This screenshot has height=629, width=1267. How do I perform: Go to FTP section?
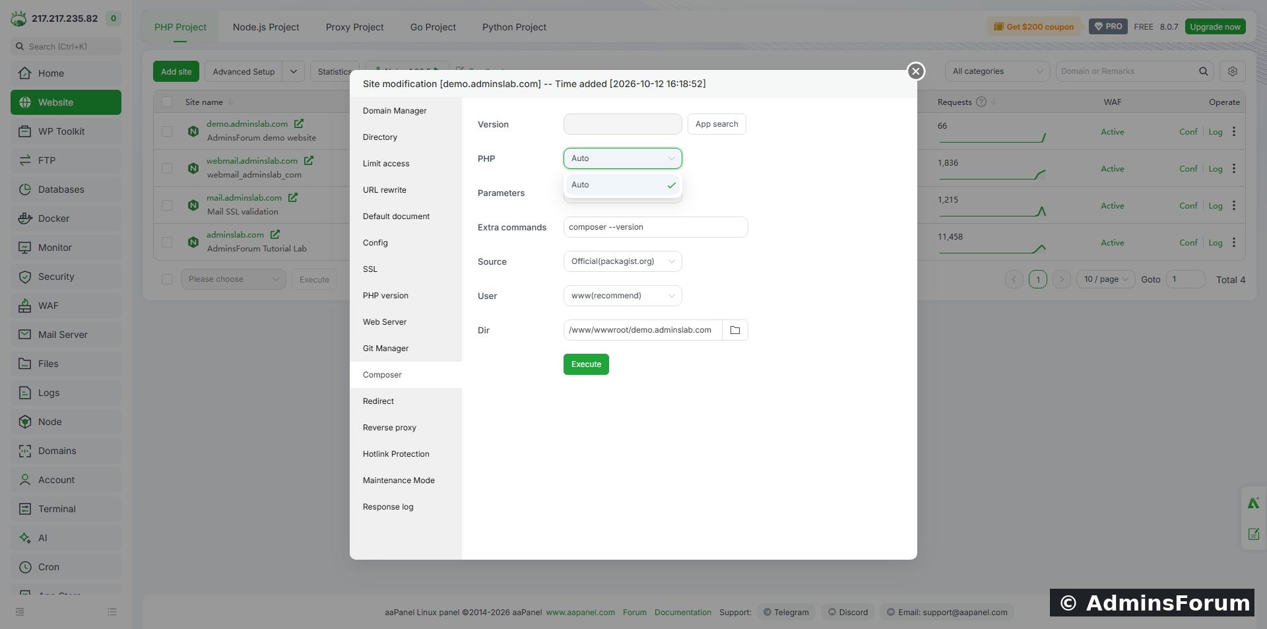tap(66, 160)
